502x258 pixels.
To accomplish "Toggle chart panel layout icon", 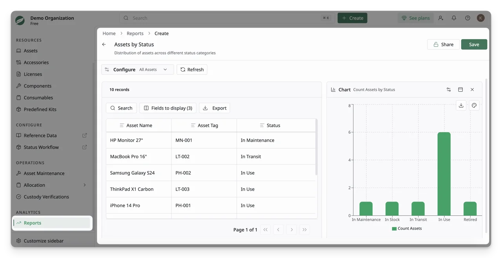I will click(460, 90).
